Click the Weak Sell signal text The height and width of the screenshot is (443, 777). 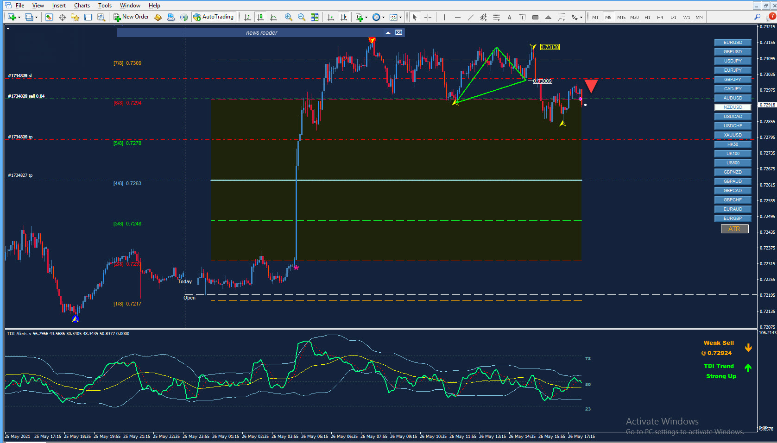[719, 343]
